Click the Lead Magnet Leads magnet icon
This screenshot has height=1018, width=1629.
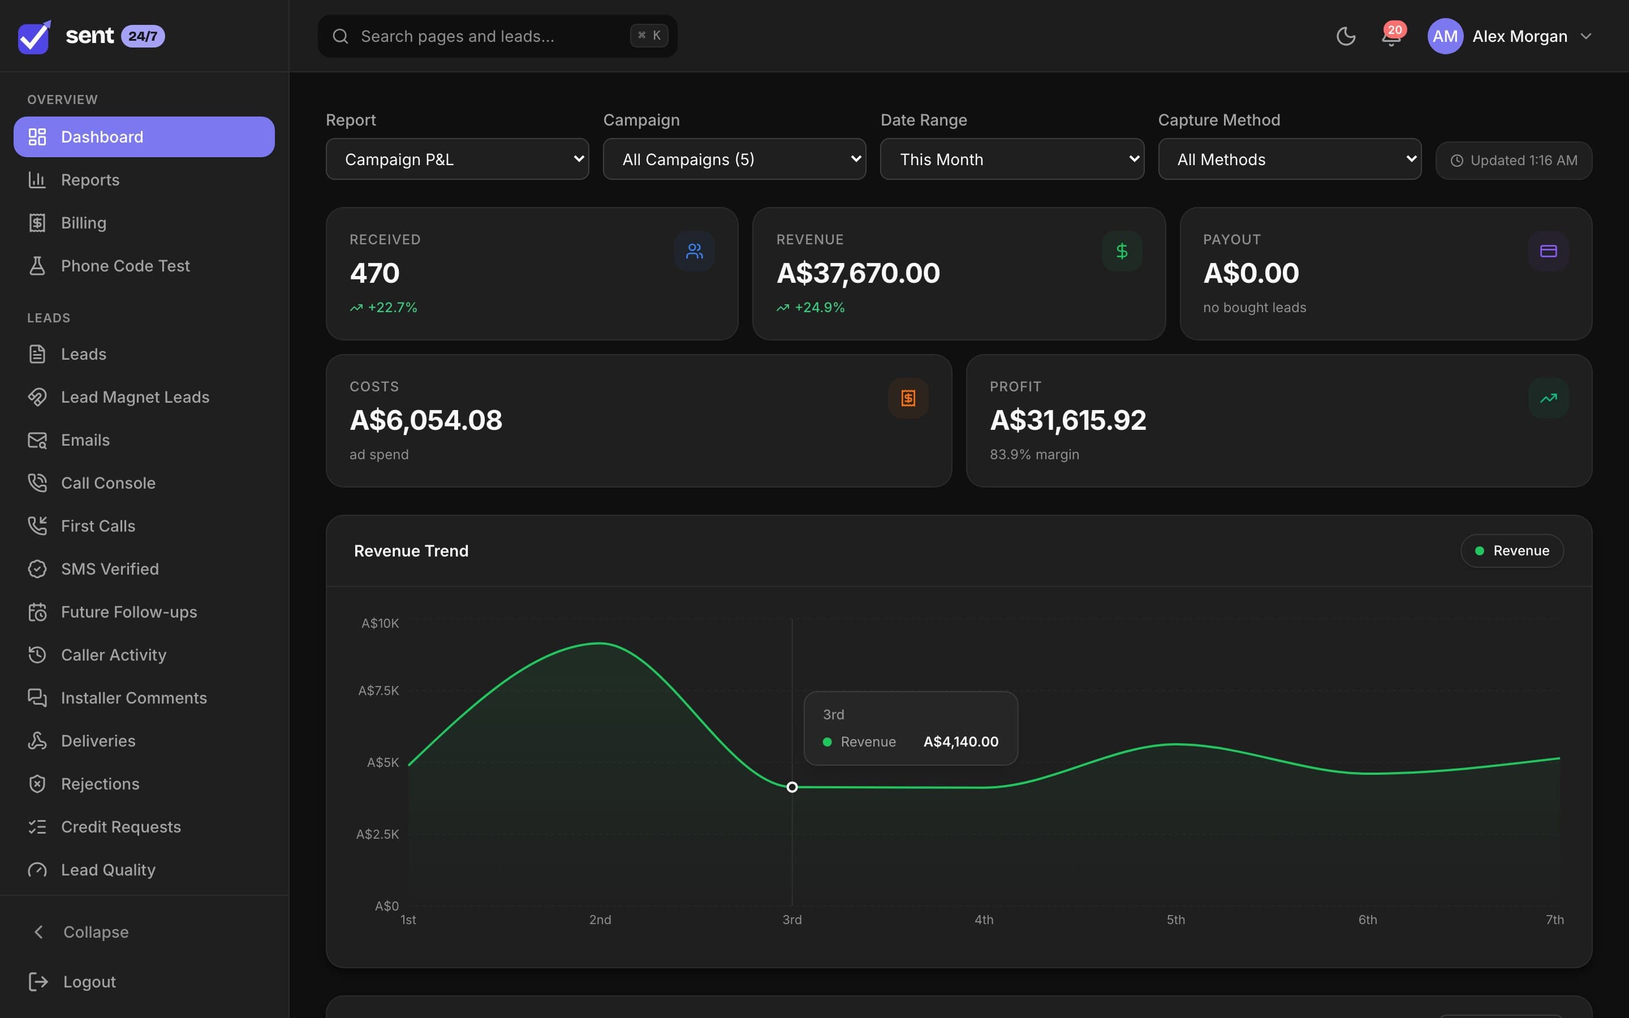pyautogui.click(x=38, y=397)
